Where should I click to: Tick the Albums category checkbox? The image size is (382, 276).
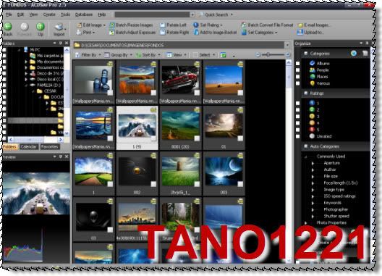[297, 64]
